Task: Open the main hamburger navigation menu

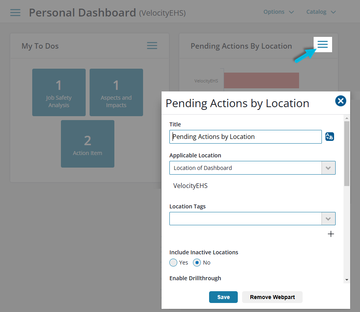Action: 15,13
